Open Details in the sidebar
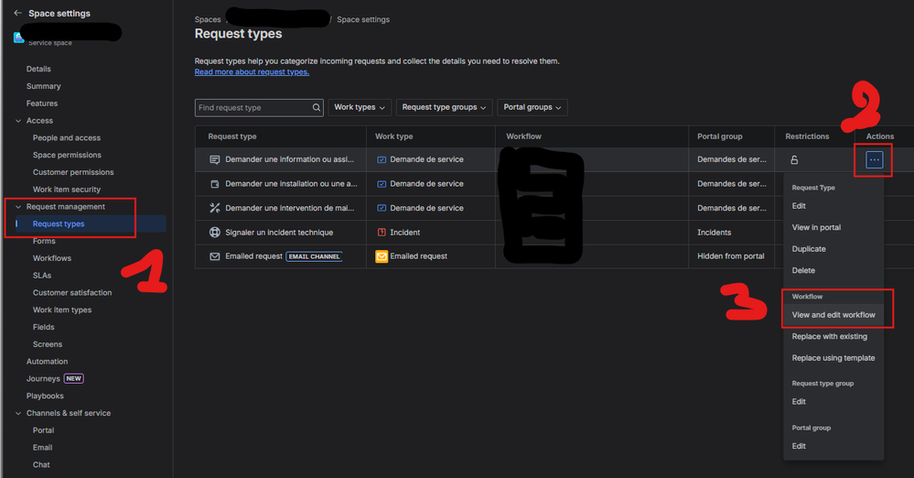This screenshot has height=478, width=914. [38, 69]
